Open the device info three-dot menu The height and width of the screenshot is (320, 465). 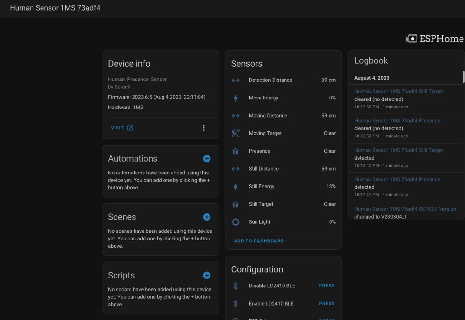[204, 128]
